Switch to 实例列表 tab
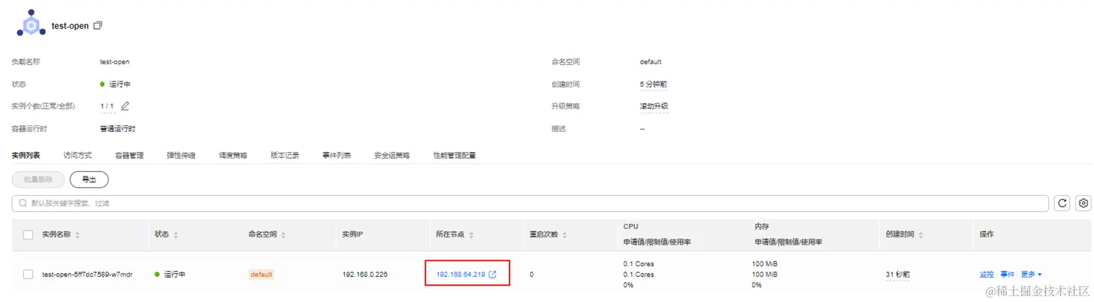Viewport: 1094px width, 302px height. tap(26, 155)
